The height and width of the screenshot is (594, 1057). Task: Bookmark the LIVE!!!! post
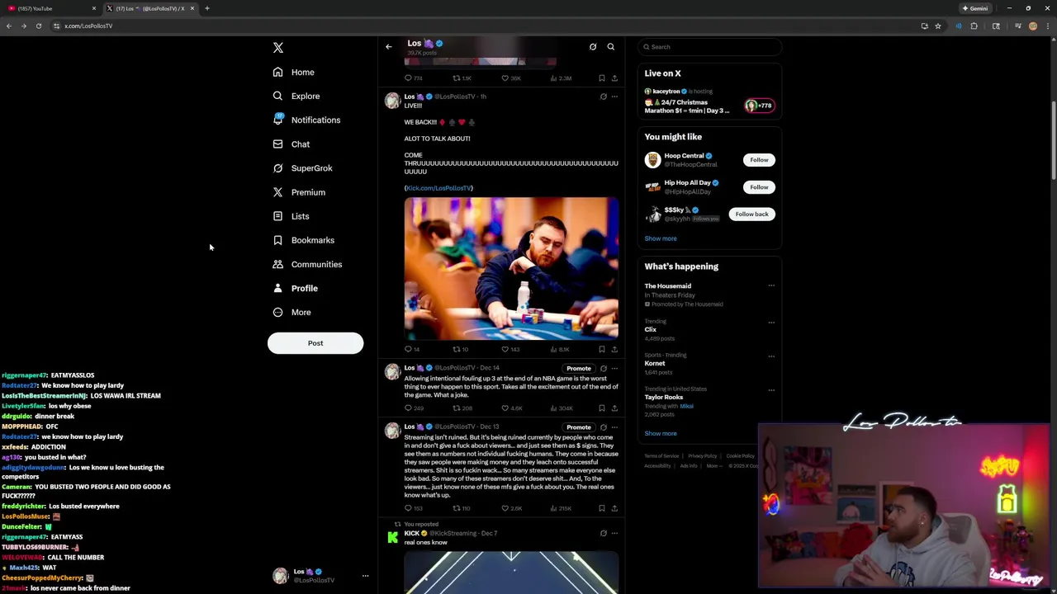click(x=601, y=349)
